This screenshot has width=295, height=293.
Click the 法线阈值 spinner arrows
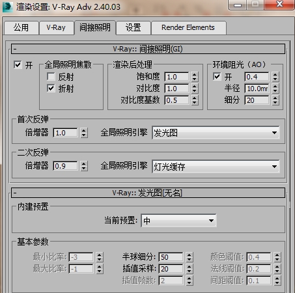pyautogui.click(x=277, y=269)
